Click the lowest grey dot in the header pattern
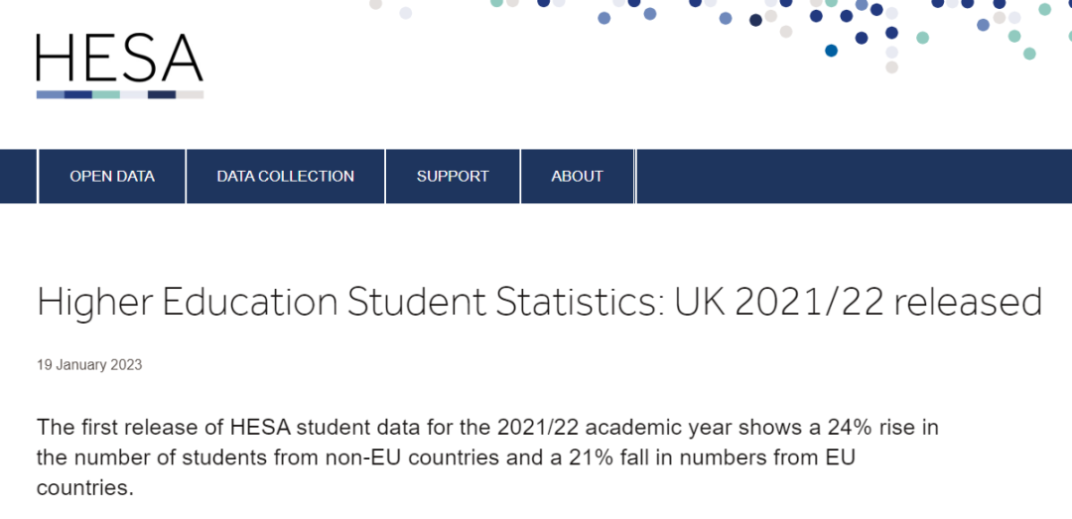The image size is (1072, 519). coord(891,67)
